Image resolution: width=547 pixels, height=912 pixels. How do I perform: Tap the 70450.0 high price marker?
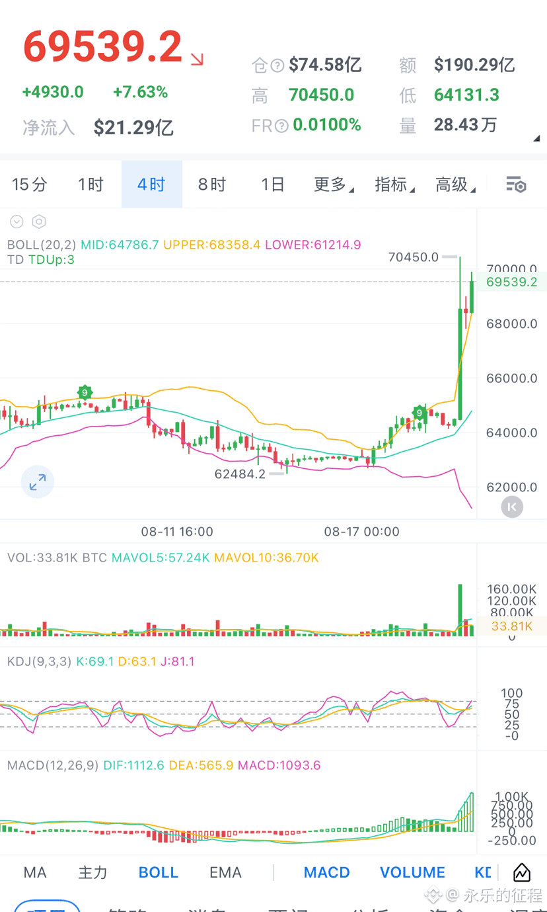(x=414, y=257)
